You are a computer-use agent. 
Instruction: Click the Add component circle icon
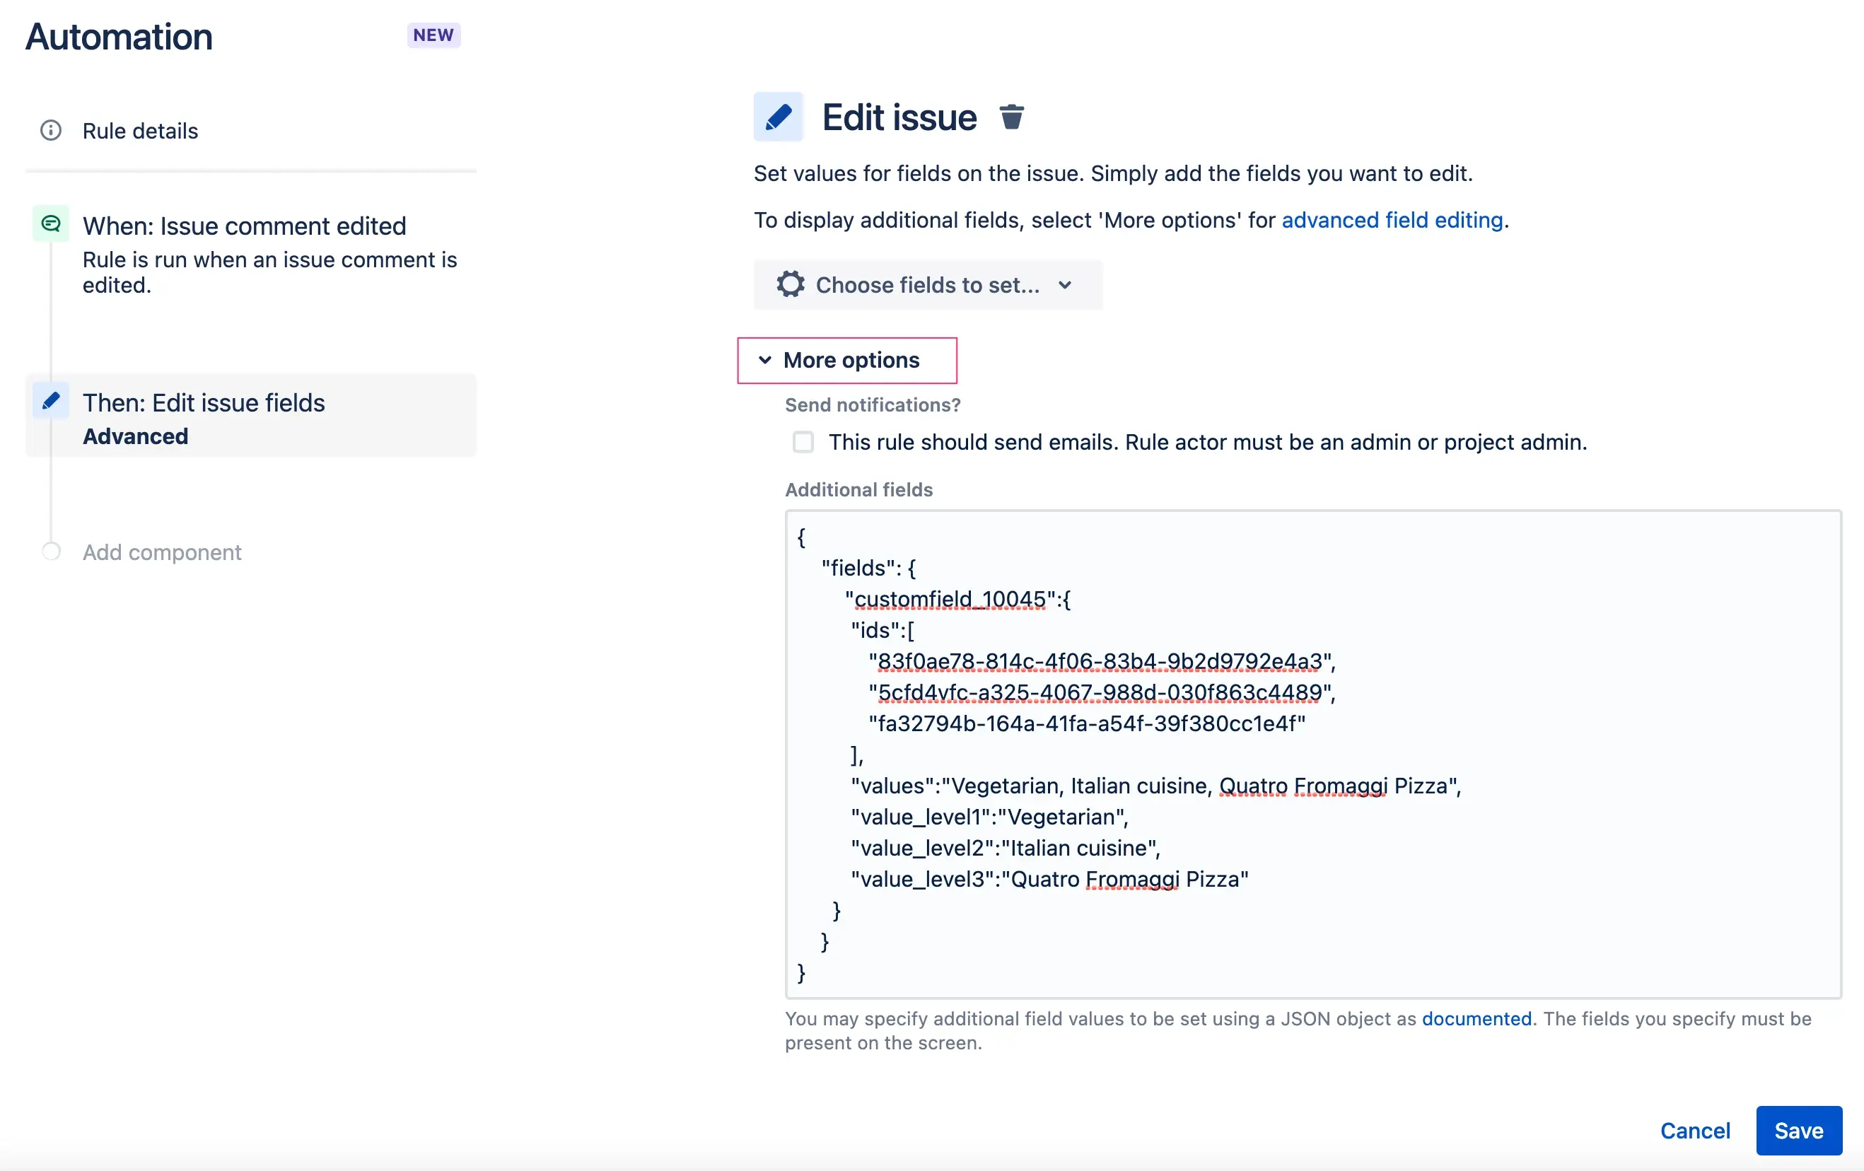51,552
